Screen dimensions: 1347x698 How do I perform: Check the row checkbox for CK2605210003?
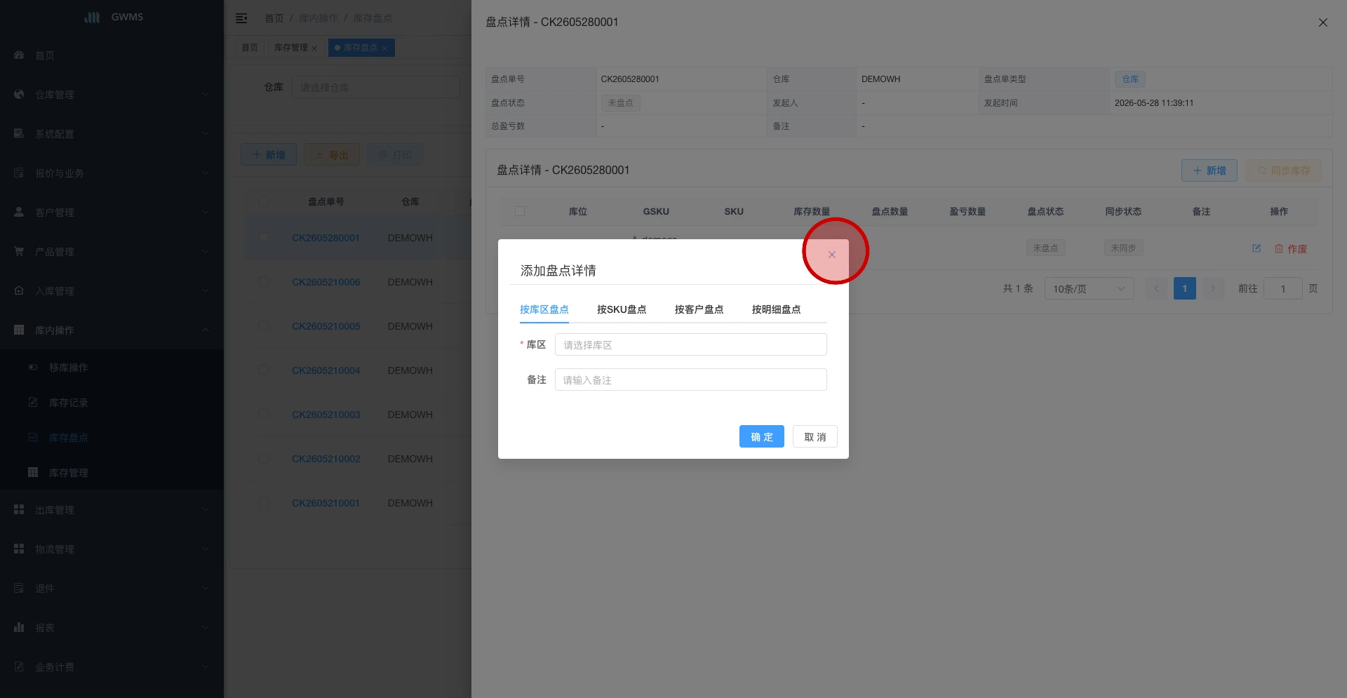click(264, 415)
